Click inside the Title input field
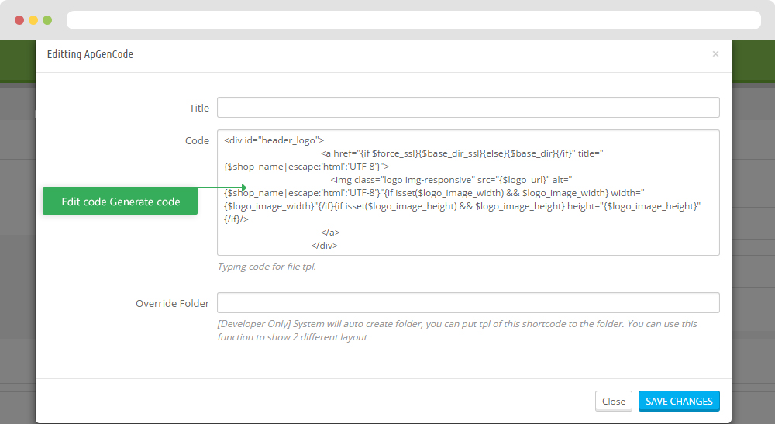 click(x=468, y=107)
